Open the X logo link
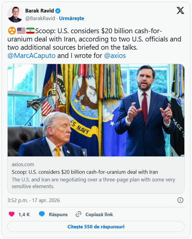 point(180,11)
